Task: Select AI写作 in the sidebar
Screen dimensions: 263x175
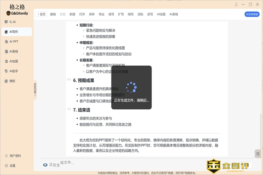Action: click(x=14, y=32)
